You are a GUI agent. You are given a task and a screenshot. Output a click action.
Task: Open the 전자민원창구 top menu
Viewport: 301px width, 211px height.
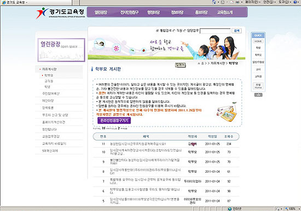point(129,13)
